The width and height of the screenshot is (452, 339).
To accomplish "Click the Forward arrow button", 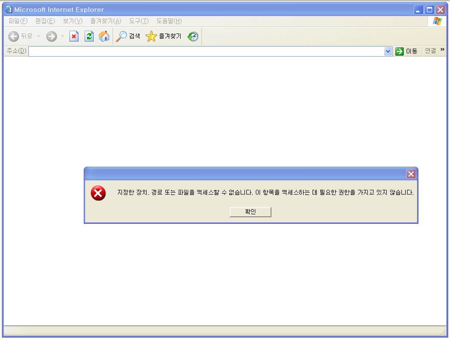I will [52, 36].
